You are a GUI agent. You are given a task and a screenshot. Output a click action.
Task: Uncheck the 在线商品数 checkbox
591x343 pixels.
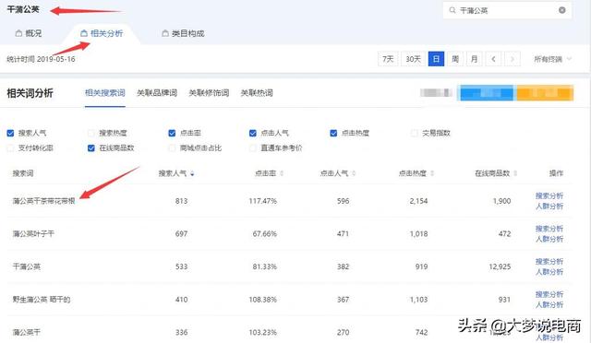click(90, 148)
